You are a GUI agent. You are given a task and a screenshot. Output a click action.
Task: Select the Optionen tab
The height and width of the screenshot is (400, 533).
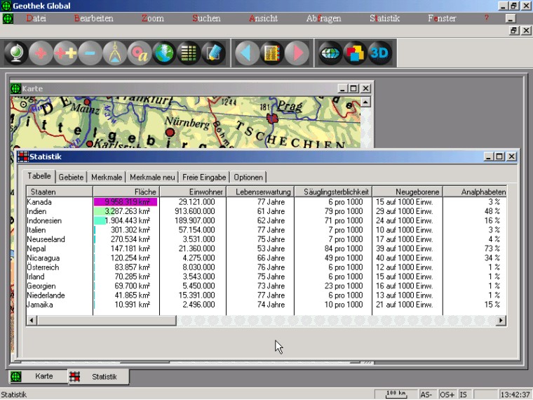point(248,178)
